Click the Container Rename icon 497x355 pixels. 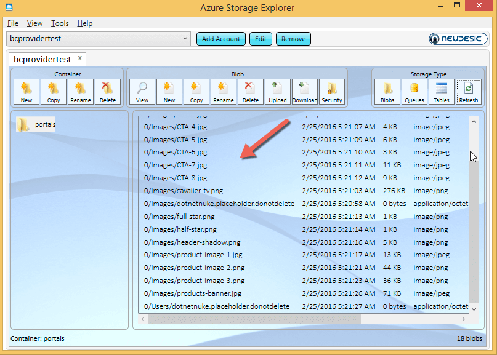click(x=81, y=92)
